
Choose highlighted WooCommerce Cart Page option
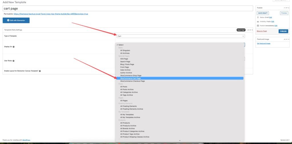180,78
